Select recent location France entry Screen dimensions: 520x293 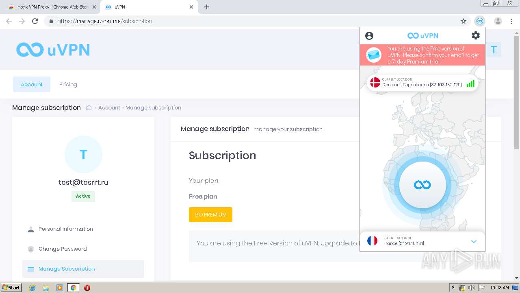[422, 241]
